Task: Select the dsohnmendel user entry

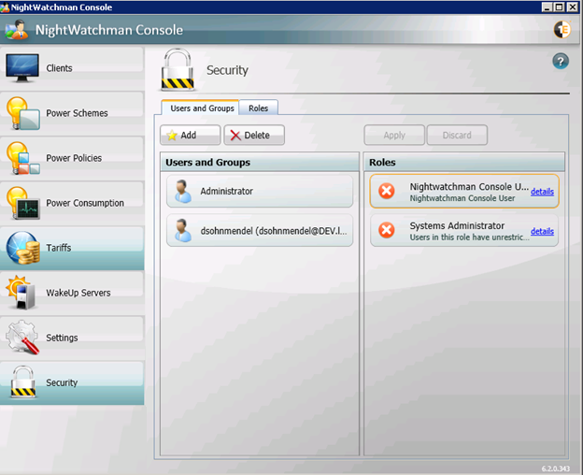Action: 260,231
